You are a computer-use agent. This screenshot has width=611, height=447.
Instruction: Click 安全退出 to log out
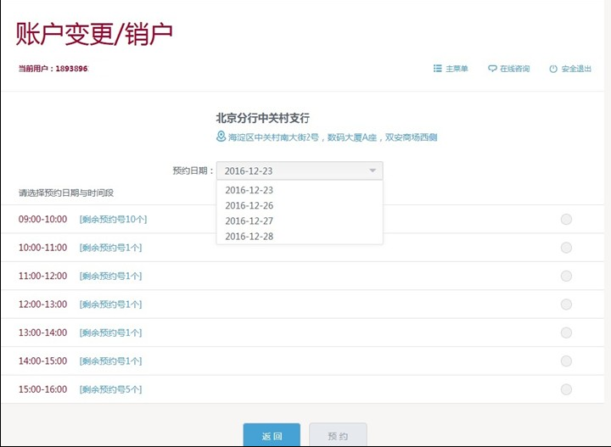coord(575,69)
